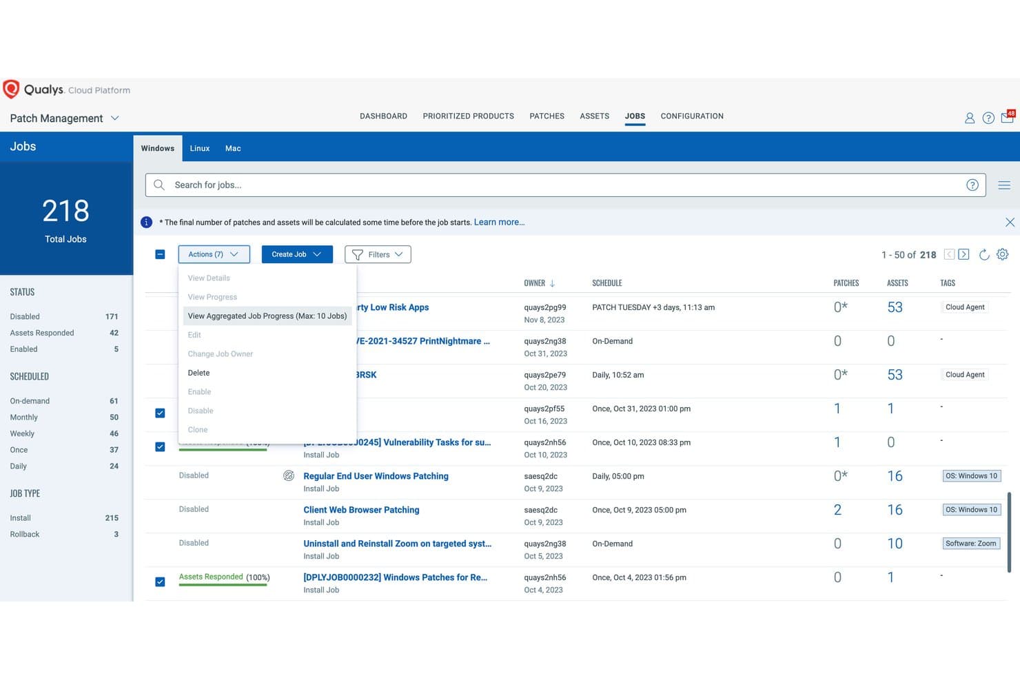Click the search magnifier icon
This screenshot has height=680, width=1020.
point(159,185)
